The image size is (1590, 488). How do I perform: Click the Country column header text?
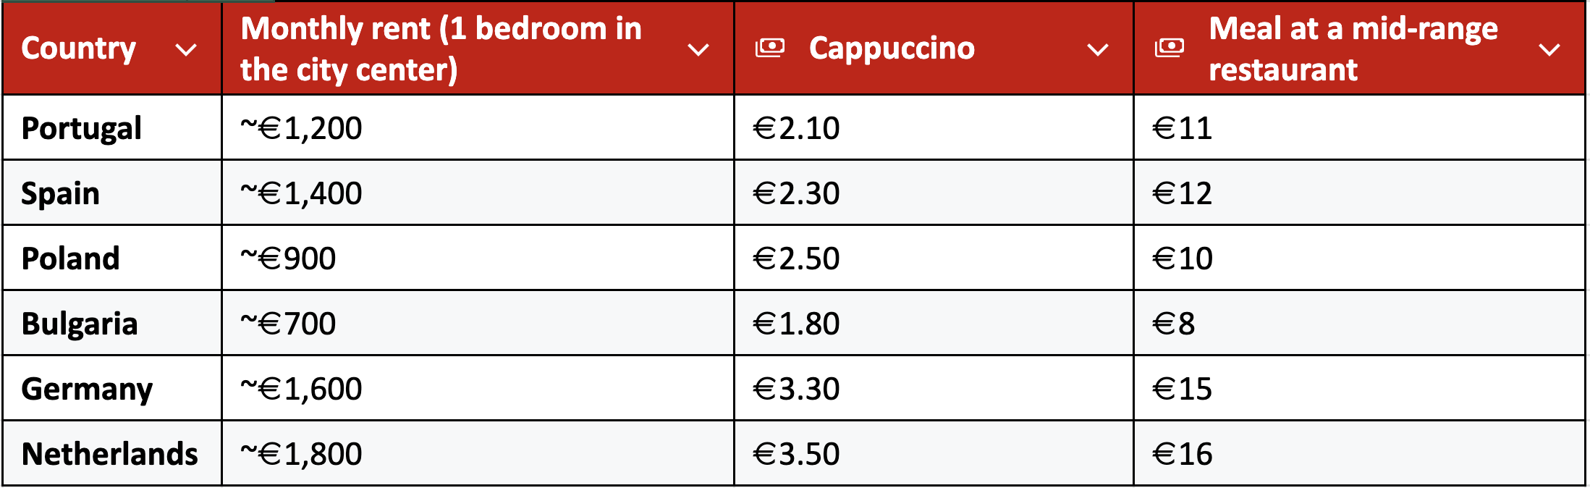coord(79,49)
